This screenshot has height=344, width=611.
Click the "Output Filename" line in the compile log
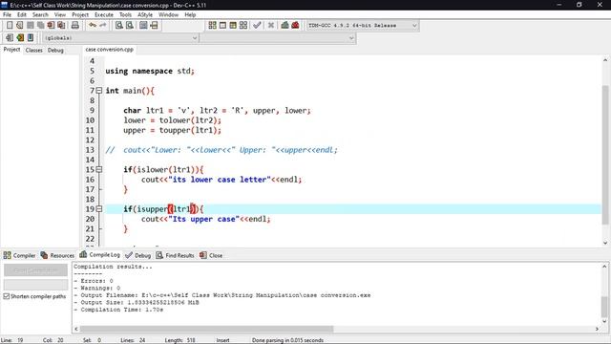(222, 295)
